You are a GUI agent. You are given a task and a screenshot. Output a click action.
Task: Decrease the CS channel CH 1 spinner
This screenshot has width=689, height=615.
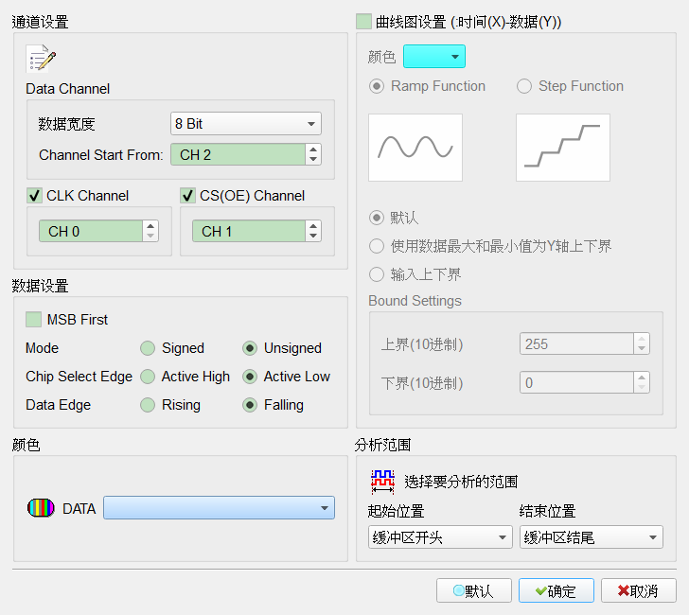point(313,236)
